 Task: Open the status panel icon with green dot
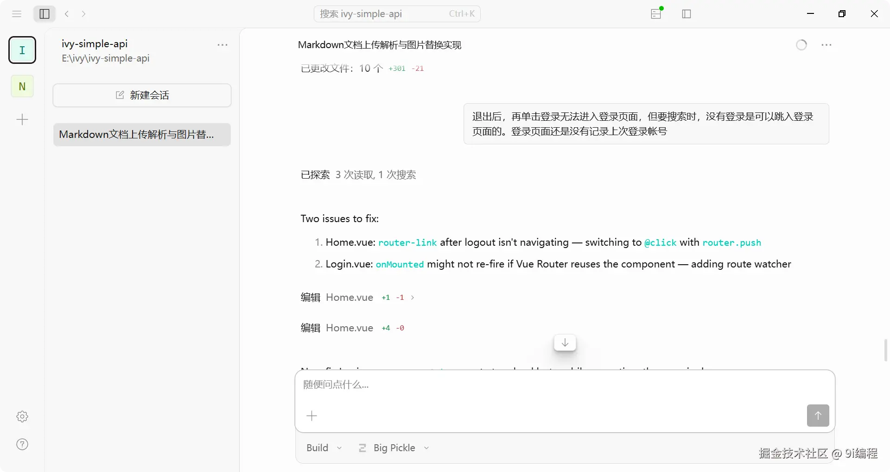pyautogui.click(x=656, y=13)
